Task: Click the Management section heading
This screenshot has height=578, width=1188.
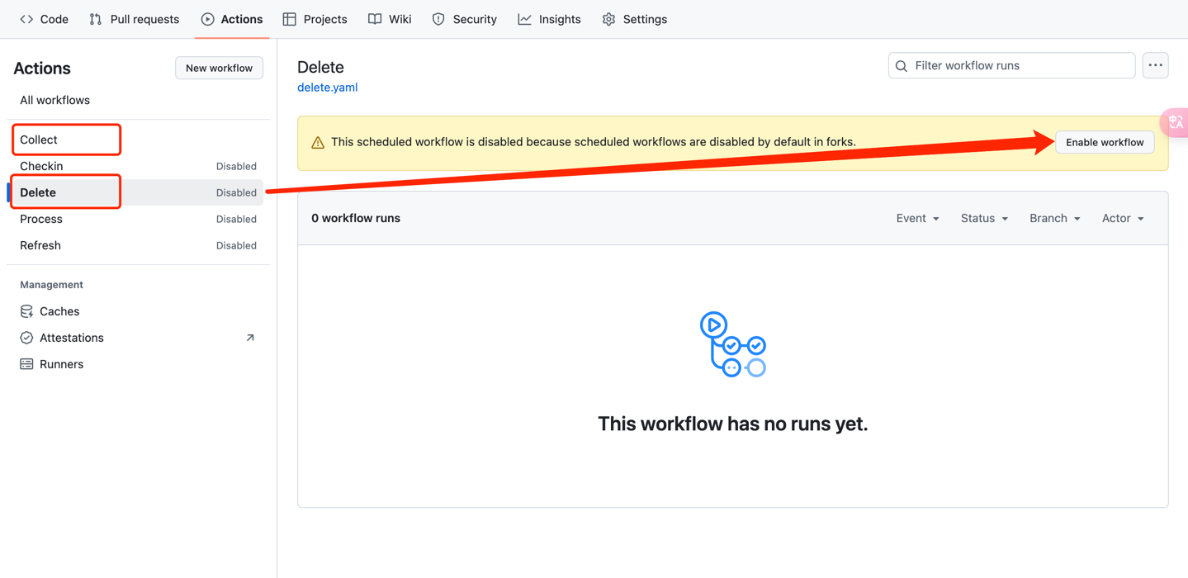Action: [x=51, y=285]
